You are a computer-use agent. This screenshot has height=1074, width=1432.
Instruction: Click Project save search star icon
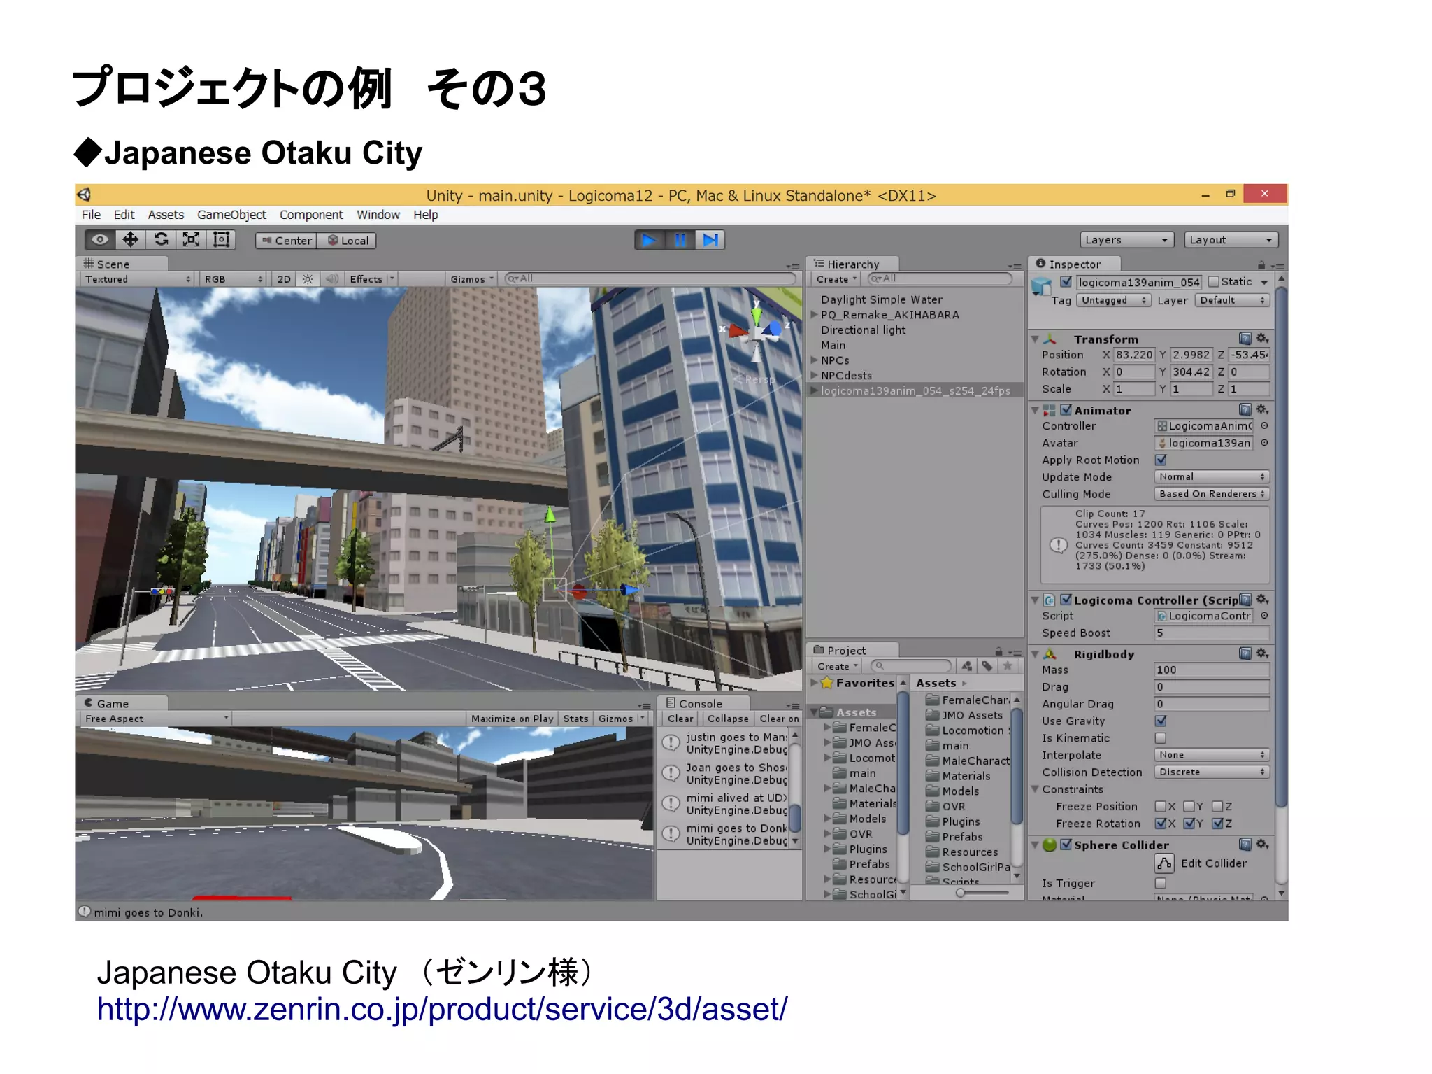click(x=1008, y=666)
